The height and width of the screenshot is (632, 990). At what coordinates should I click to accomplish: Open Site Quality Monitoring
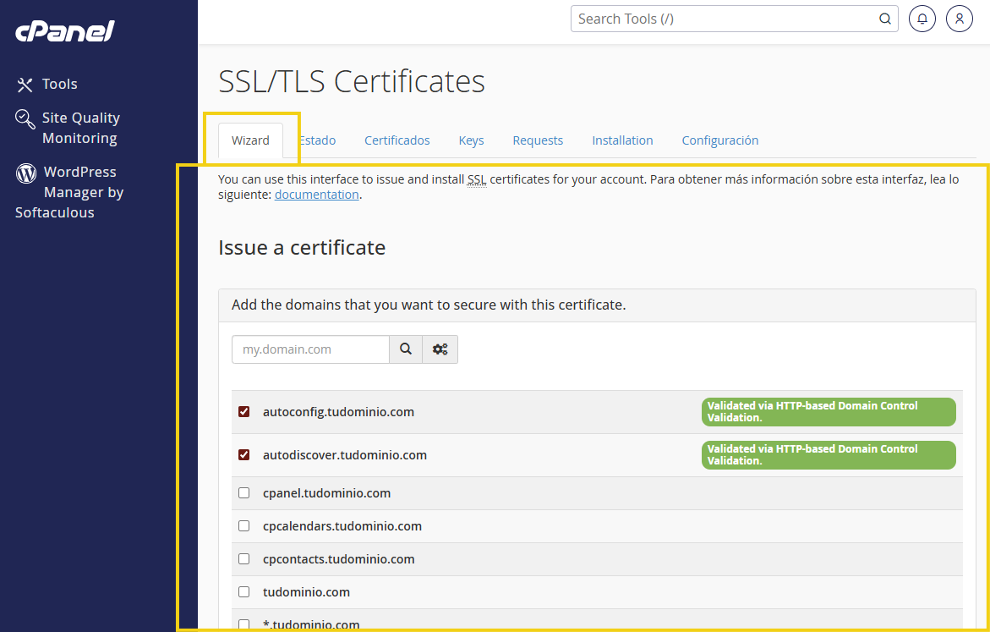click(68, 128)
